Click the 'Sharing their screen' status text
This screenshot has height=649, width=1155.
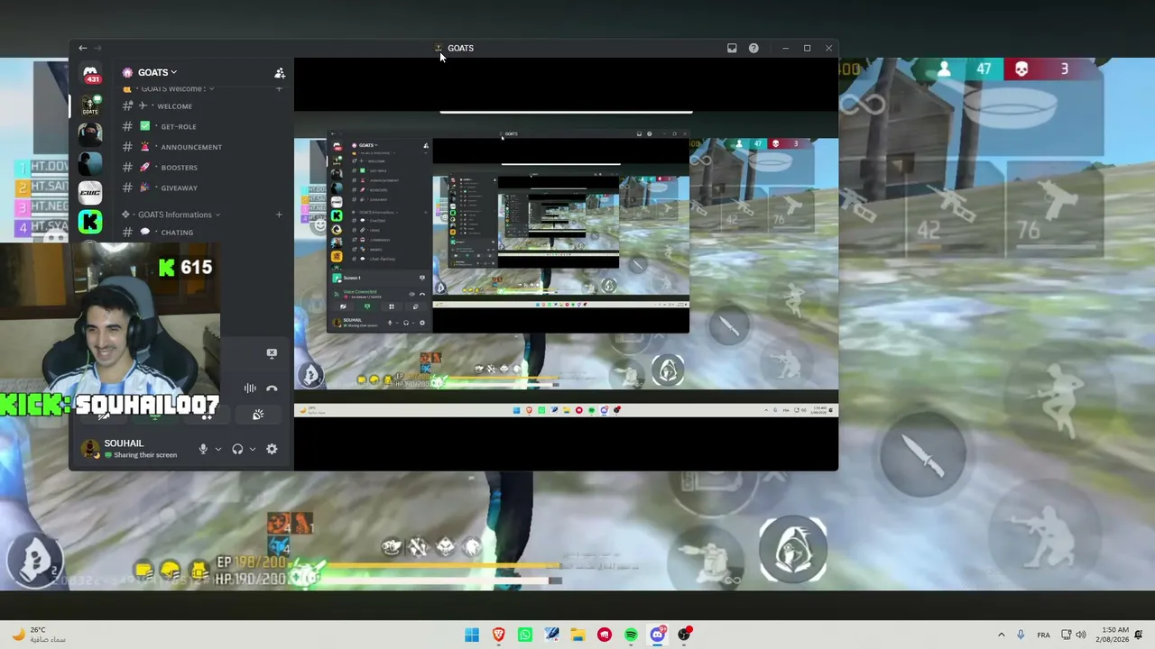pyautogui.click(x=144, y=455)
